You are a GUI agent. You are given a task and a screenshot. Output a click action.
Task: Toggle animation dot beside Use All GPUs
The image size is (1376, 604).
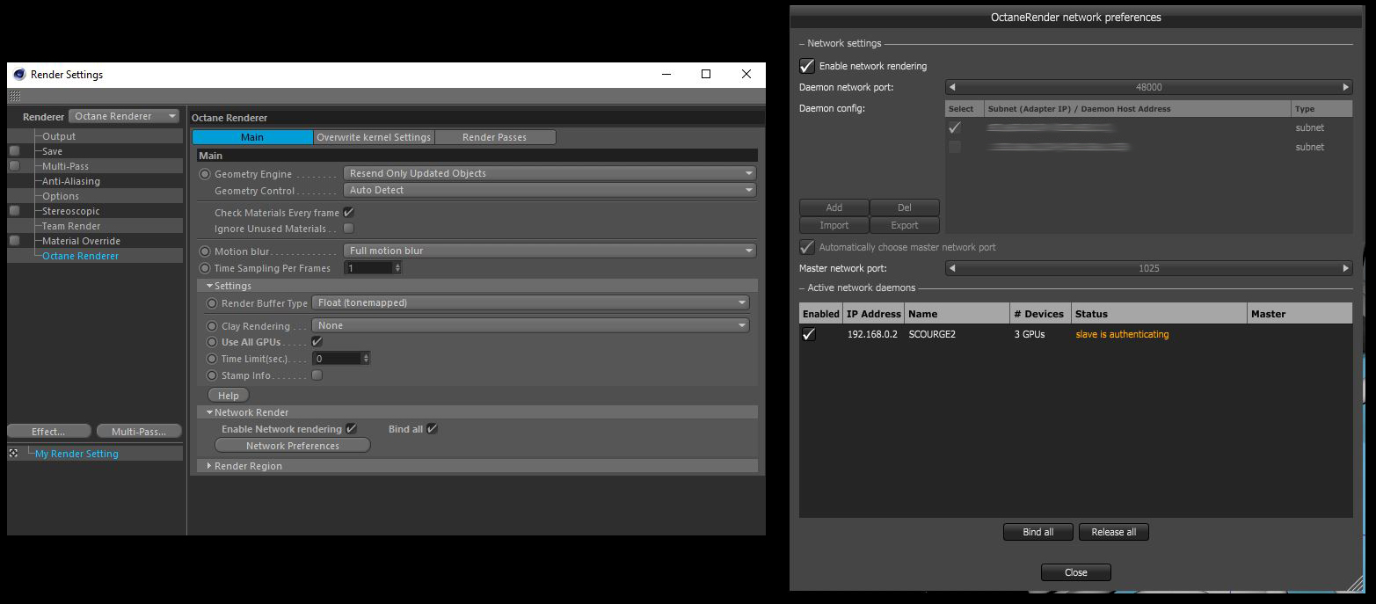[x=212, y=342]
